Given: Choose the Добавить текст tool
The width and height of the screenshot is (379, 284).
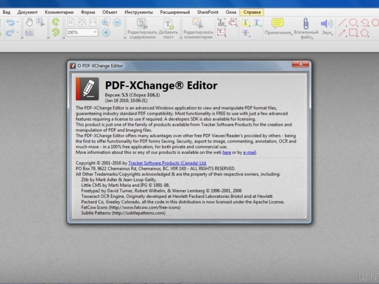Looking at the screenshot, I should tap(168, 28).
